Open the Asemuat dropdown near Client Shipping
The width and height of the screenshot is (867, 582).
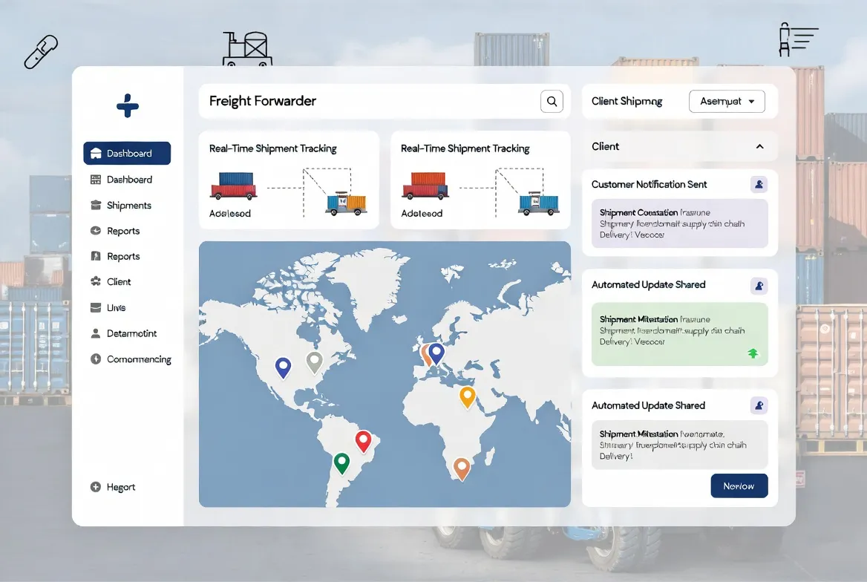727,101
